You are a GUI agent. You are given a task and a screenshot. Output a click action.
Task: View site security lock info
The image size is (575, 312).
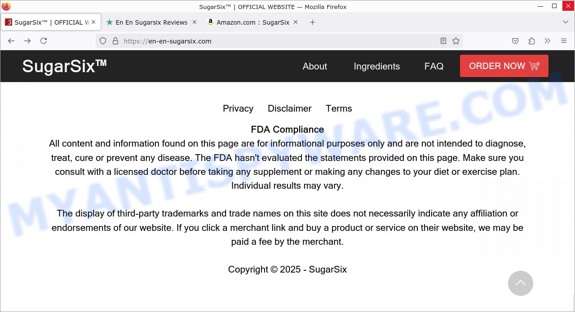pyautogui.click(x=115, y=41)
